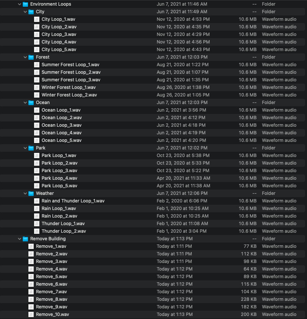Select the Winter Forest Loop_1.wav file
This screenshot has width=307, height=319.
(69, 87)
